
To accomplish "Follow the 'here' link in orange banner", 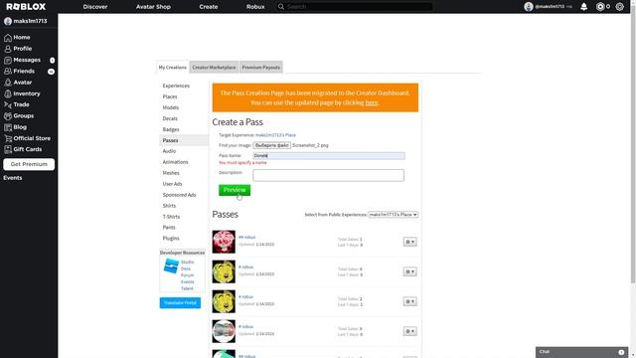I will pyautogui.click(x=371, y=102).
